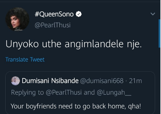Click the word 'and' between the mentions
This screenshot has width=161, height=114.
pos(89,92)
